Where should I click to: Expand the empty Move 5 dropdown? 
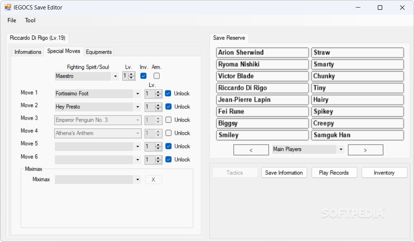point(138,146)
